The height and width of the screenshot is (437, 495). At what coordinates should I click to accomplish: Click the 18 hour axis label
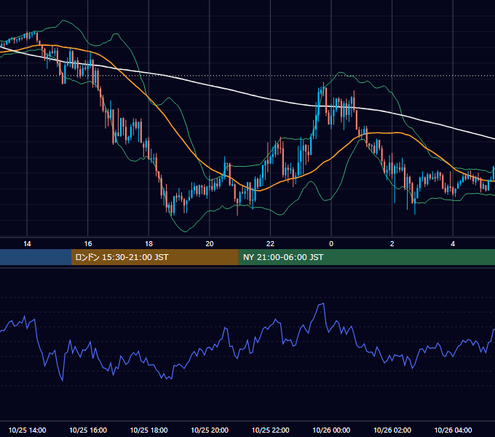pos(148,244)
